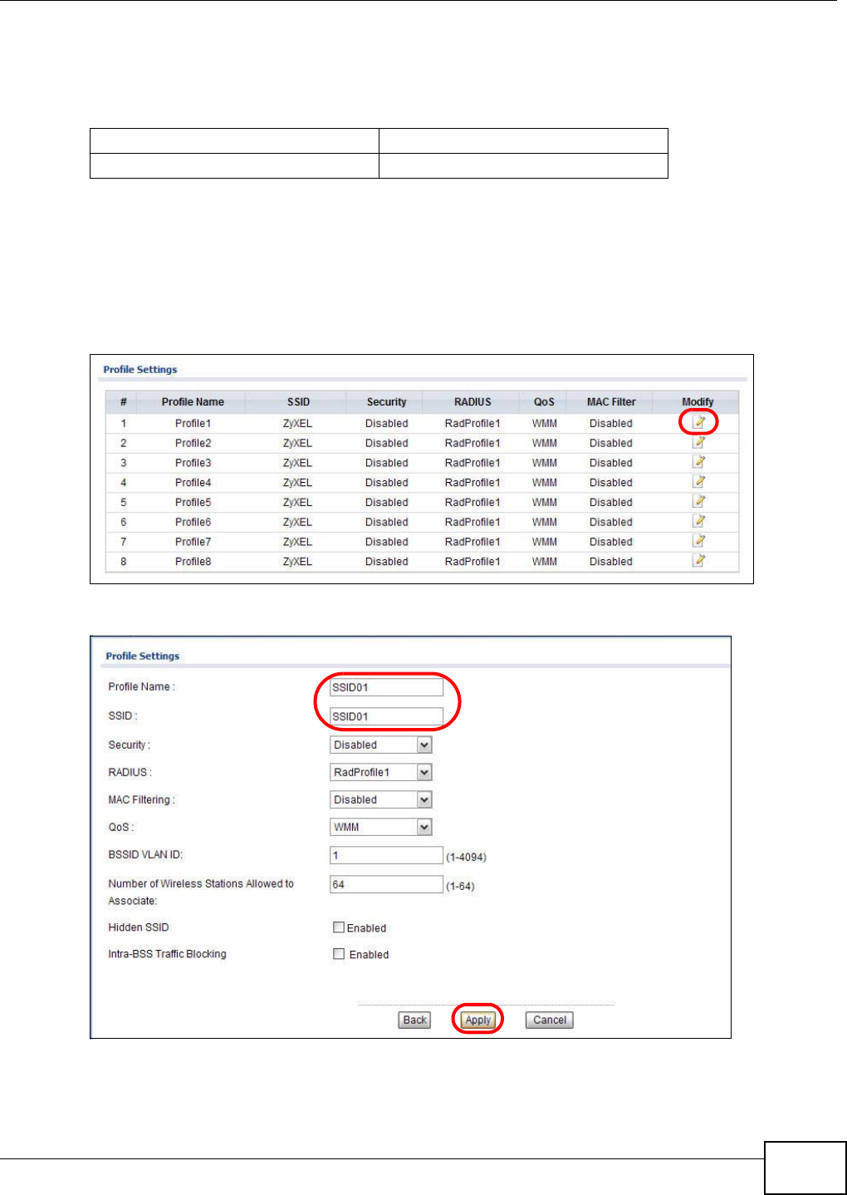Edit Profile8 using its modify icon

point(699,561)
